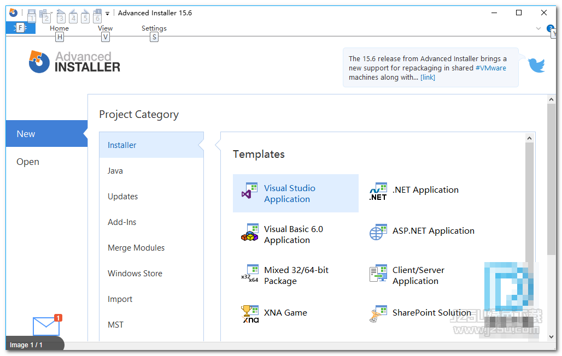Select the .NET Application template label

click(x=425, y=190)
